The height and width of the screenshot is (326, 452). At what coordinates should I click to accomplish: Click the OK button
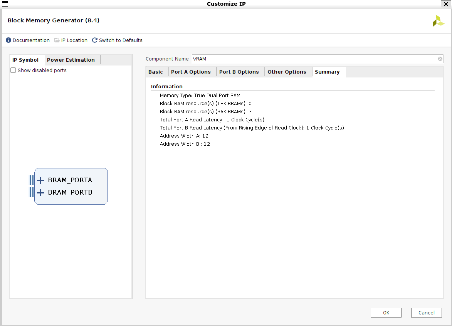click(386, 313)
